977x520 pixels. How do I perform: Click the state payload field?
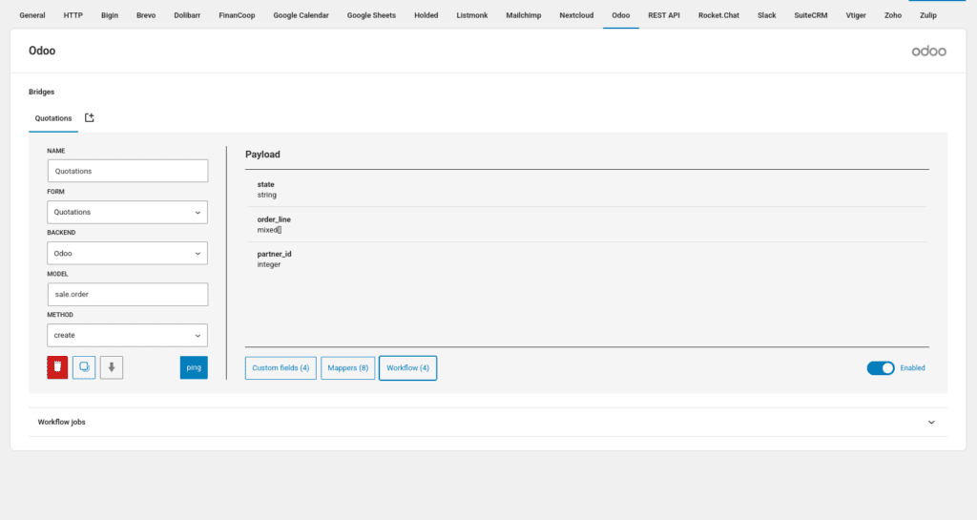point(586,189)
